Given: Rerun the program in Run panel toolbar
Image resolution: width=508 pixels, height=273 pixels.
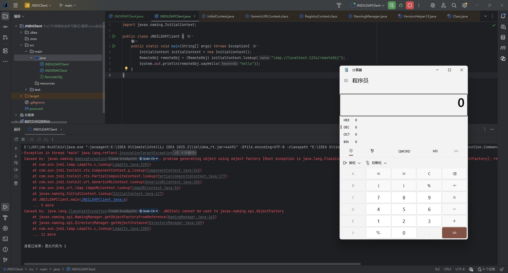Looking at the screenshot, I should tap(16, 139).
